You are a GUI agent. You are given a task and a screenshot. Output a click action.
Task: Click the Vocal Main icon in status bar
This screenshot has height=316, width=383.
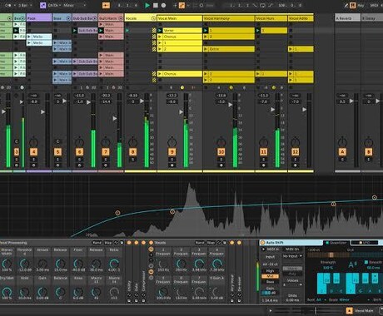click(x=350, y=311)
